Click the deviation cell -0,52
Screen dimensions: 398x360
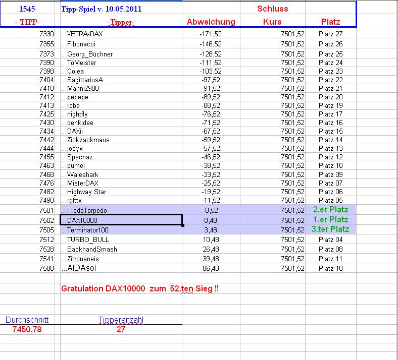[x=211, y=210]
